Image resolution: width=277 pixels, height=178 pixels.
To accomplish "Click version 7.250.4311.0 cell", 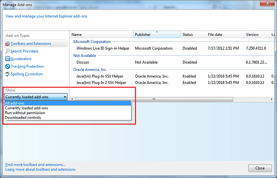I will (256, 48).
